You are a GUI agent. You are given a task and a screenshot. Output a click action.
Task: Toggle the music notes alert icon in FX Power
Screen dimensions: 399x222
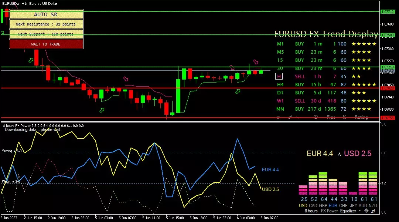[373, 211]
